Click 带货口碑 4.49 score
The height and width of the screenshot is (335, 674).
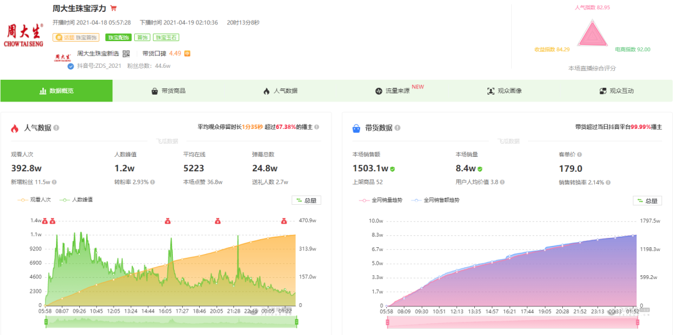[162, 54]
